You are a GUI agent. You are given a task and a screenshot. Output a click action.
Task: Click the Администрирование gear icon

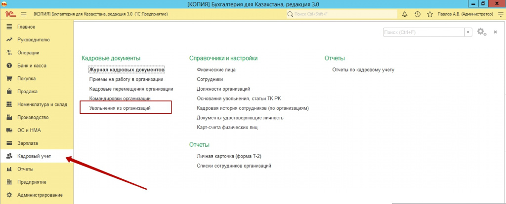9,195
